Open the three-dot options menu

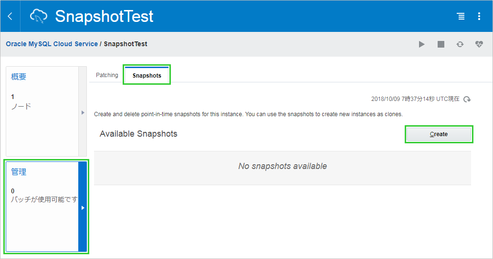(x=479, y=16)
